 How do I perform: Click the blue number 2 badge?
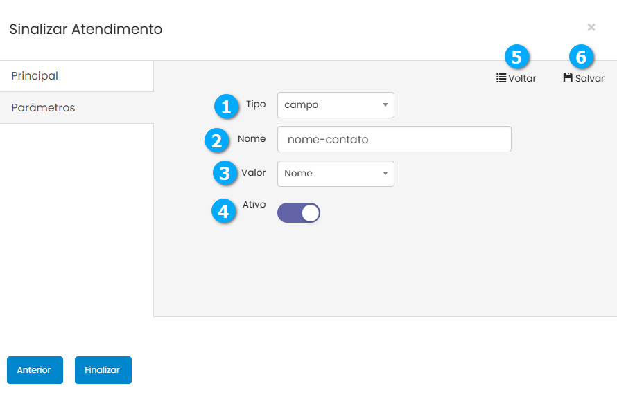[x=216, y=140]
